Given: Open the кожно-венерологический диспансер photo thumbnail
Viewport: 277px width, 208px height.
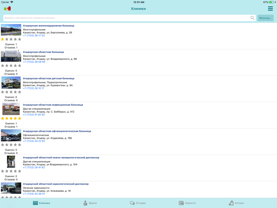Looking at the screenshot, I should coord(11,162).
